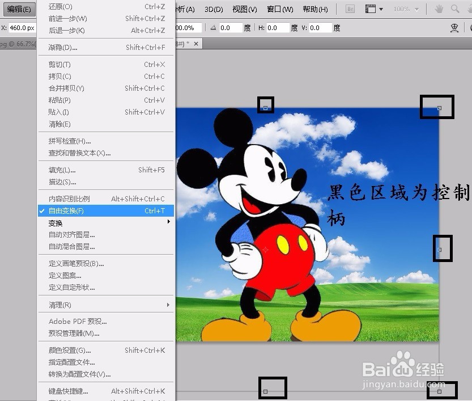Select the Zoom magnifier tool icon
Screen dimensions: 472x401
[455, 9]
